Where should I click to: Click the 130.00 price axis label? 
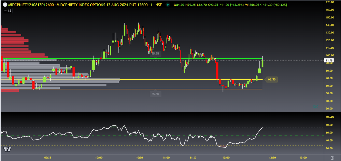coord(330,33)
